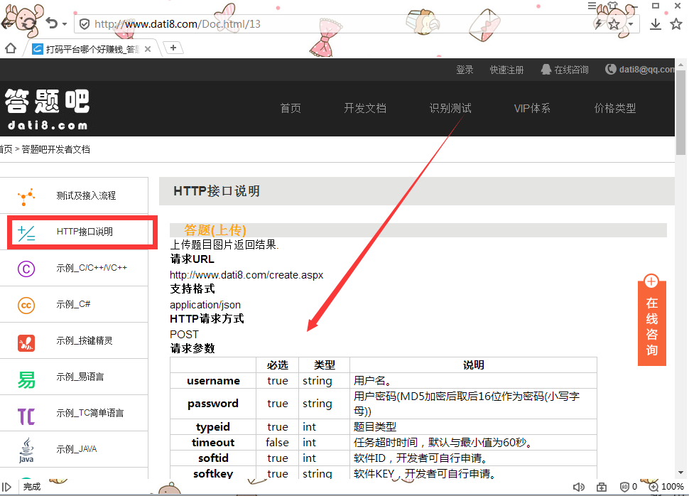Open a new tab with plus button
The height and width of the screenshot is (496, 689).
tap(173, 48)
